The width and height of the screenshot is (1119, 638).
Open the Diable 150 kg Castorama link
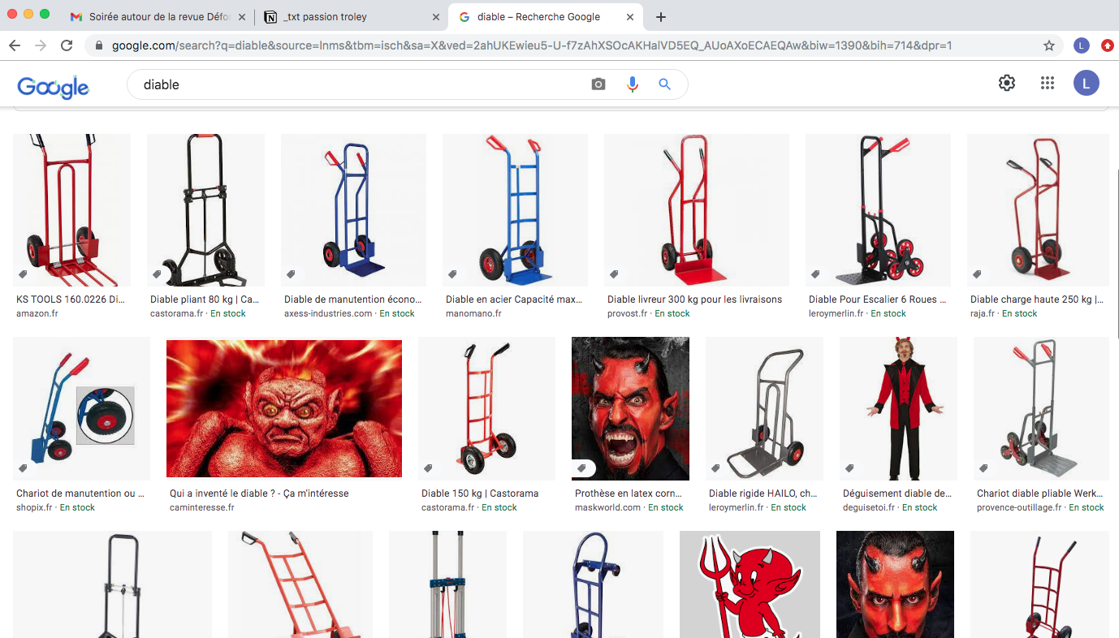pyautogui.click(x=479, y=493)
